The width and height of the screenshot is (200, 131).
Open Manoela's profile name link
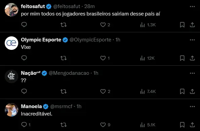point(31,106)
